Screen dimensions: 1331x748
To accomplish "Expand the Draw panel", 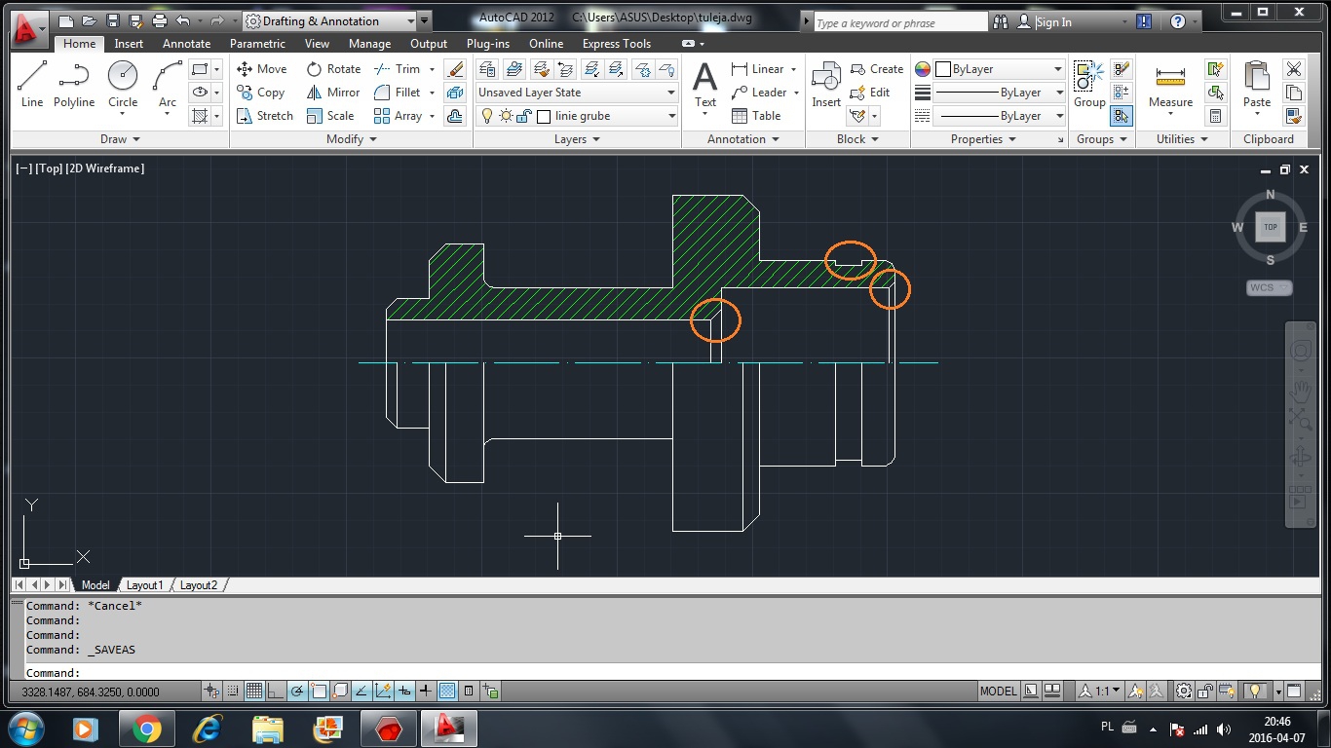I will point(120,139).
